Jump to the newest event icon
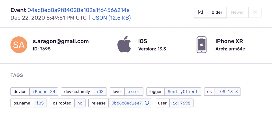Image resolution: width=272 pixels, height=117 pixels. [255, 12]
